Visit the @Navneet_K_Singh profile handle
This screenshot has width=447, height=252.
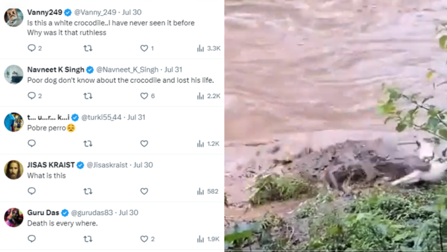(127, 70)
